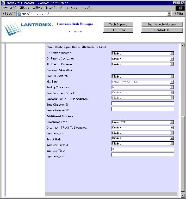Click the Telnet Mode label
Screen dimensions: 186x199
click(54, 139)
